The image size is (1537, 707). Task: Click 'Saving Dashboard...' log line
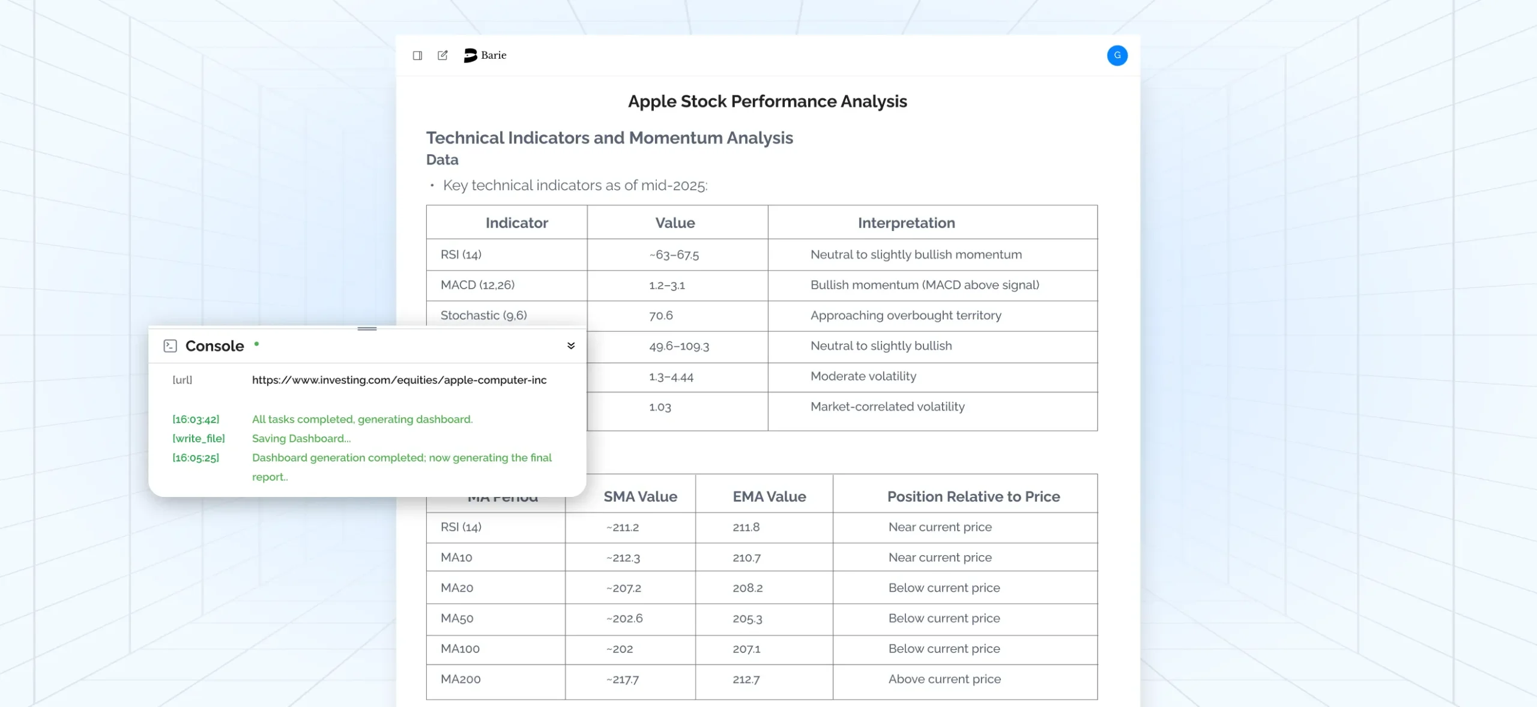301,439
